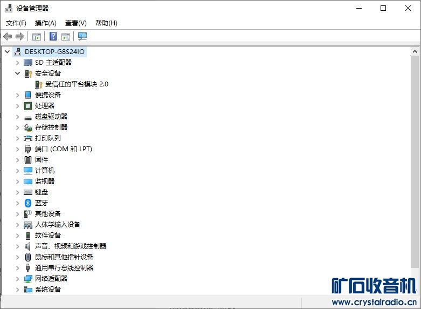Screen dimensions: 421x309
Task: Expand the 系统设备 node
Action: (17, 290)
